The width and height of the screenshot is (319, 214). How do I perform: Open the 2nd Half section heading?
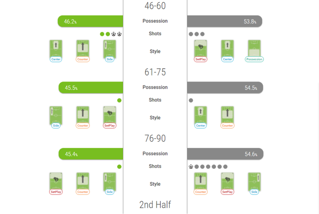tap(155, 204)
